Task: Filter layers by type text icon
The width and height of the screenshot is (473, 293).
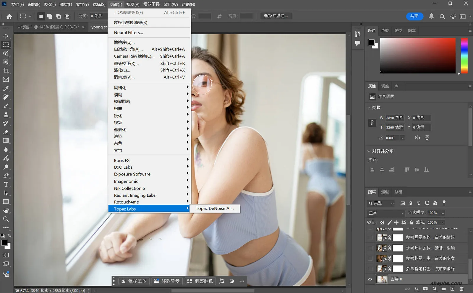Action: coord(419,203)
